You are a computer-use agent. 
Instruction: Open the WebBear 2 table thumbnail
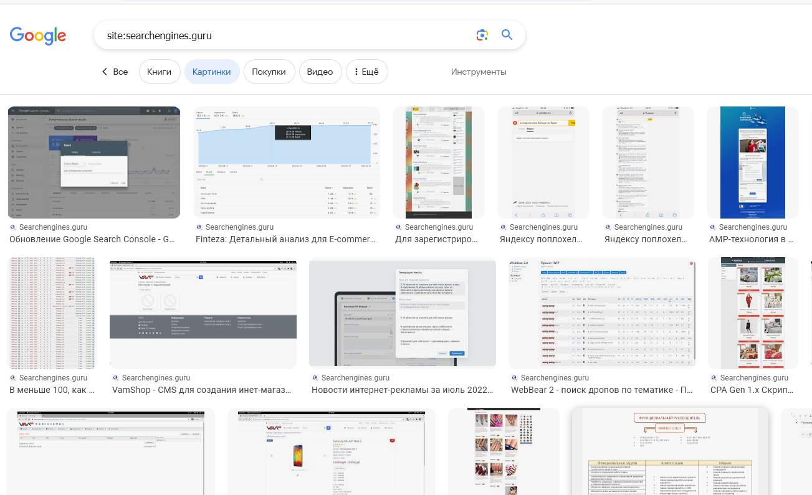(602, 313)
